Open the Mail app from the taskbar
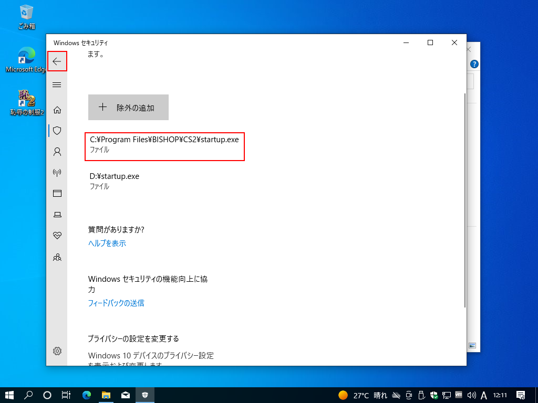The image size is (538, 403). pos(126,395)
